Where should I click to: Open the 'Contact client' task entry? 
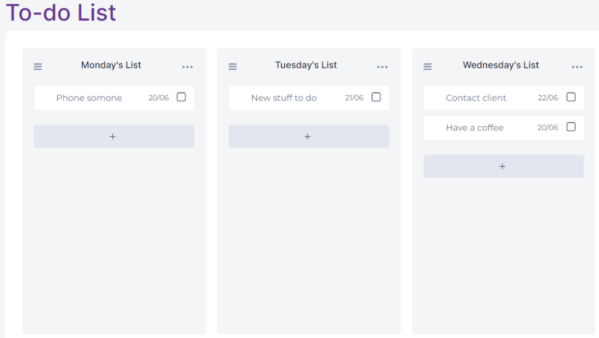pyautogui.click(x=477, y=98)
